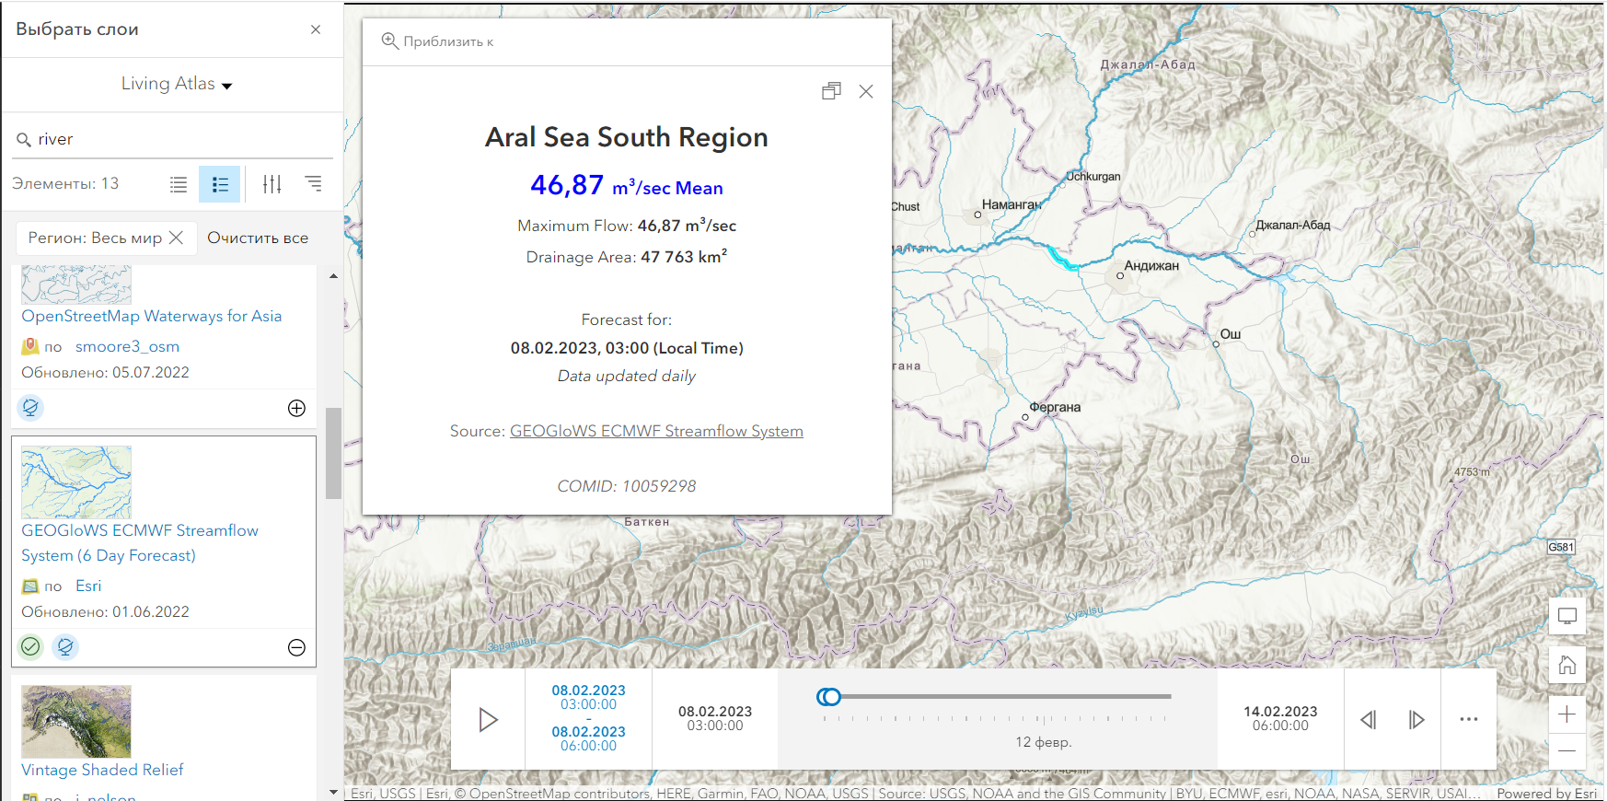Switch results to compact list view
The width and height of the screenshot is (1607, 801).
[x=179, y=184]
